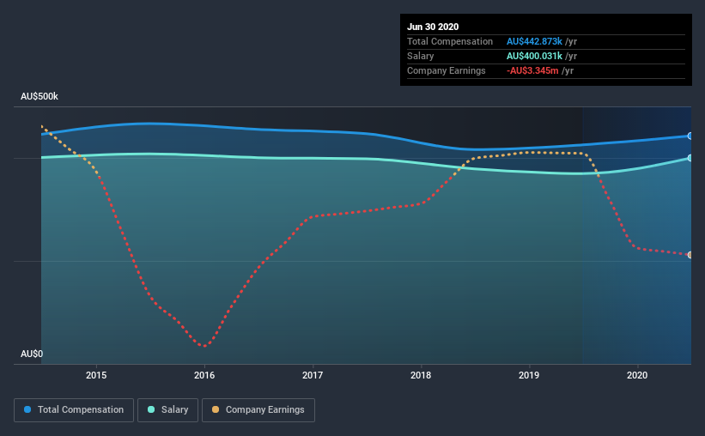
Task: Toggle the Total Compensation legend button
Action: (x=74, y=410)
